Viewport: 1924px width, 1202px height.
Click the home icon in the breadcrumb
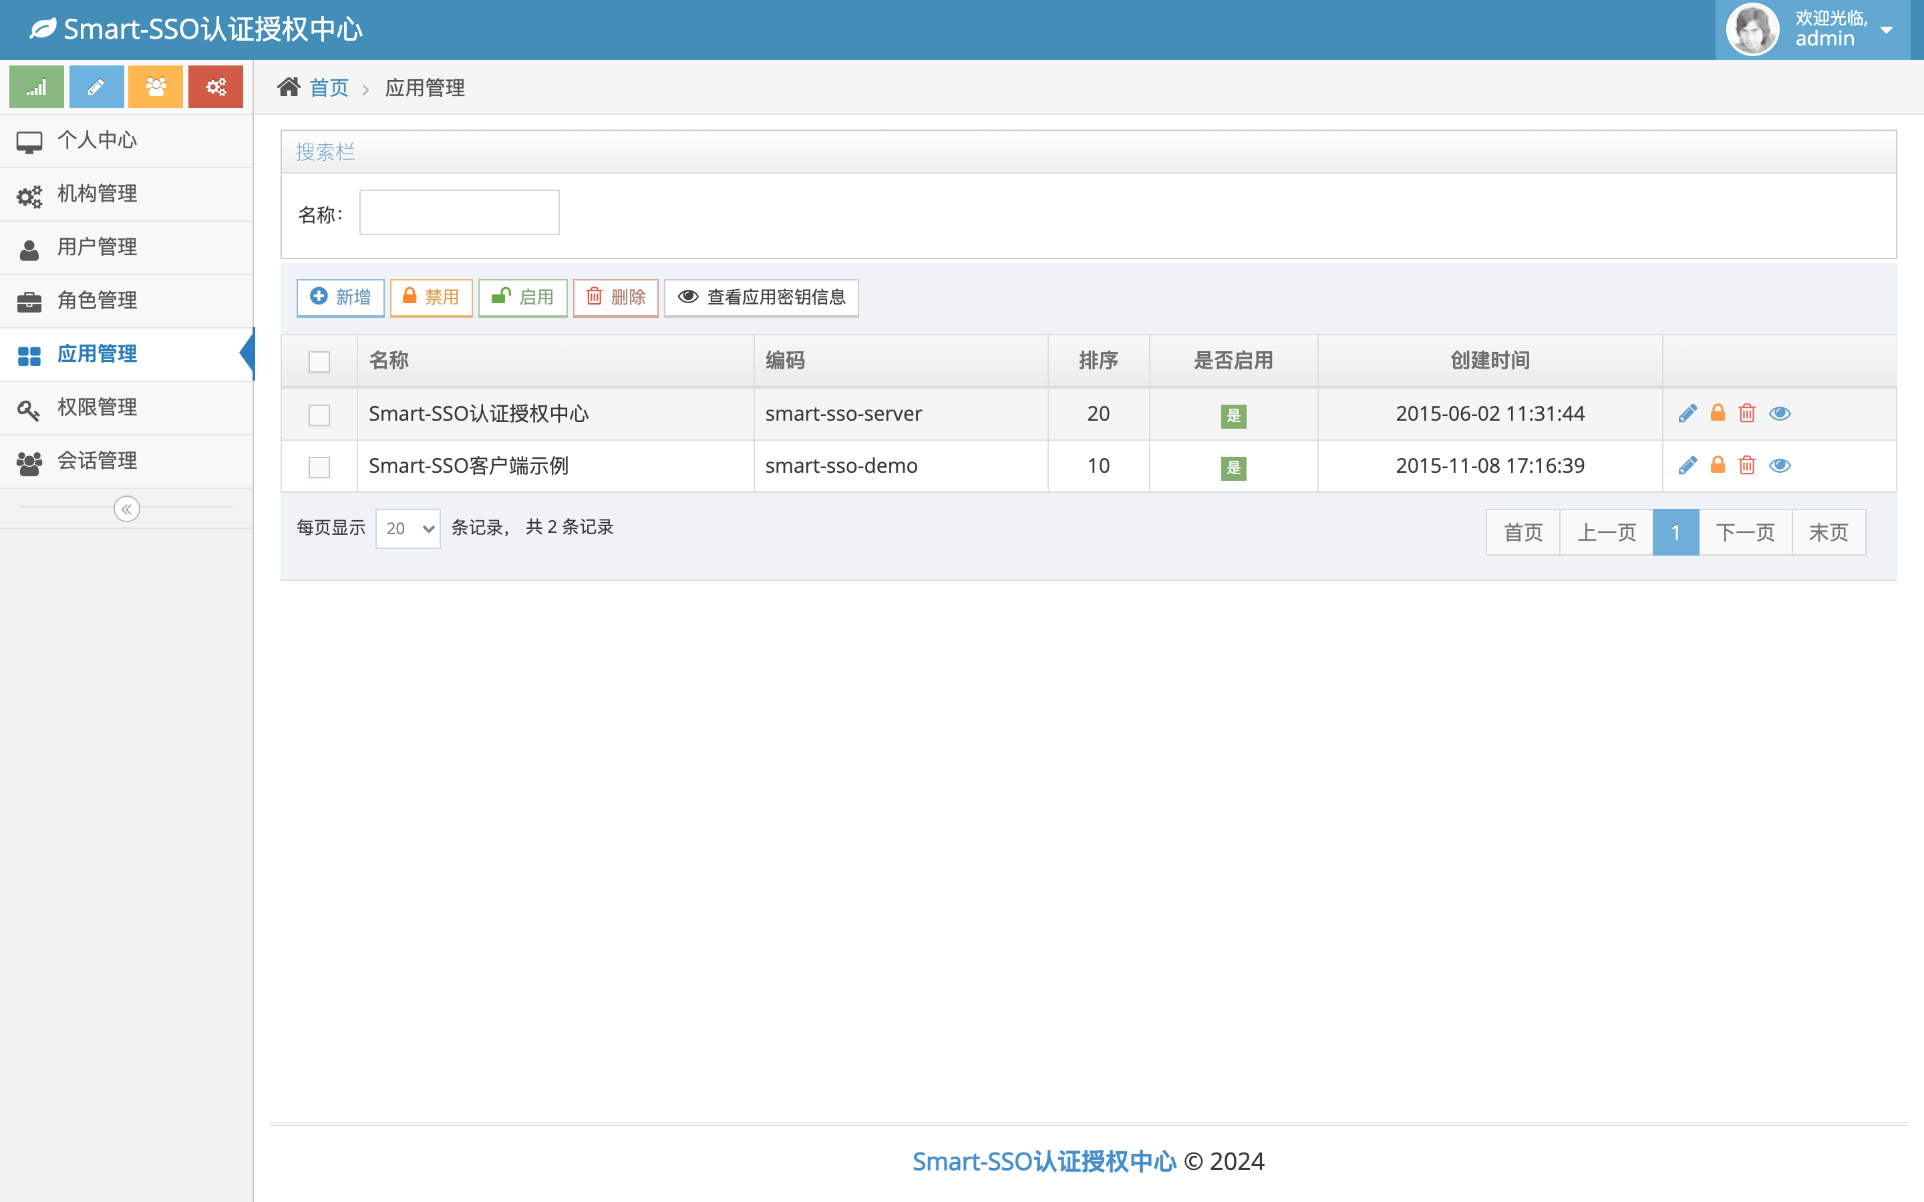click(289, 87)
